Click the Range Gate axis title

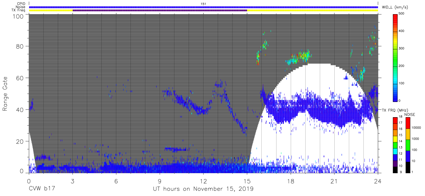pos(5,94)
